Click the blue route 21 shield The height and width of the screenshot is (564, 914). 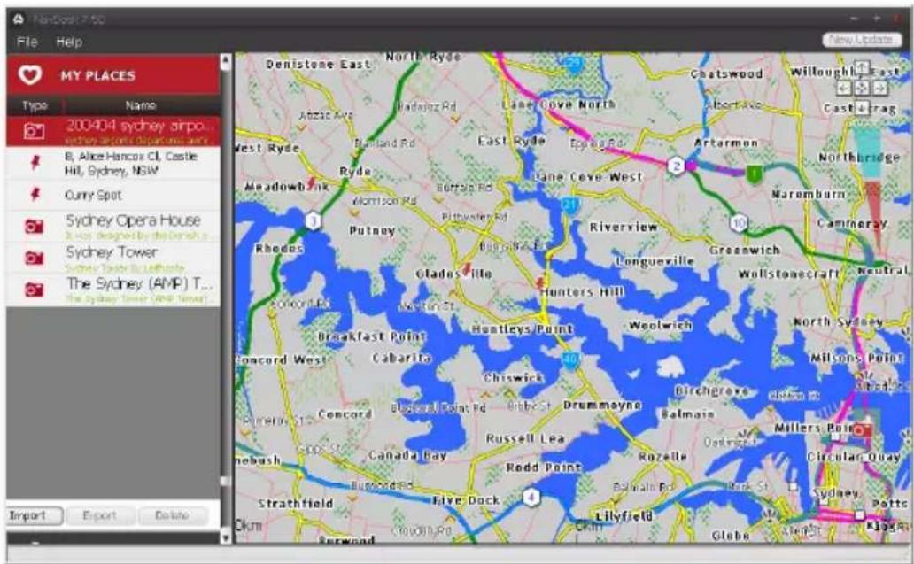click(570, 205)
